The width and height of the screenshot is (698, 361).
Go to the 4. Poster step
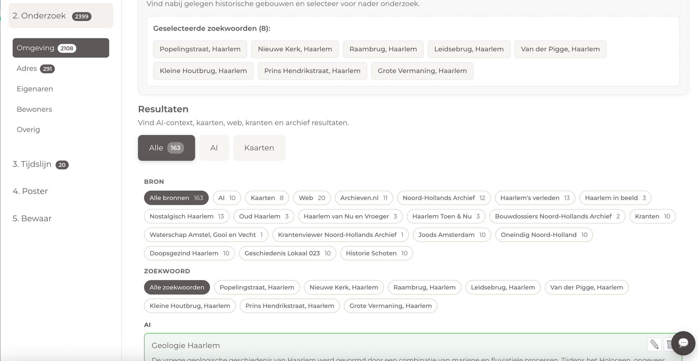[x=30, y=191]
